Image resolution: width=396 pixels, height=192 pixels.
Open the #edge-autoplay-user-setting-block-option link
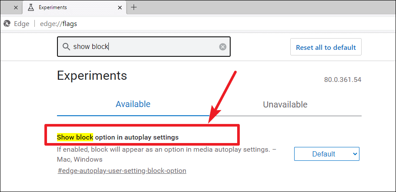122,171
